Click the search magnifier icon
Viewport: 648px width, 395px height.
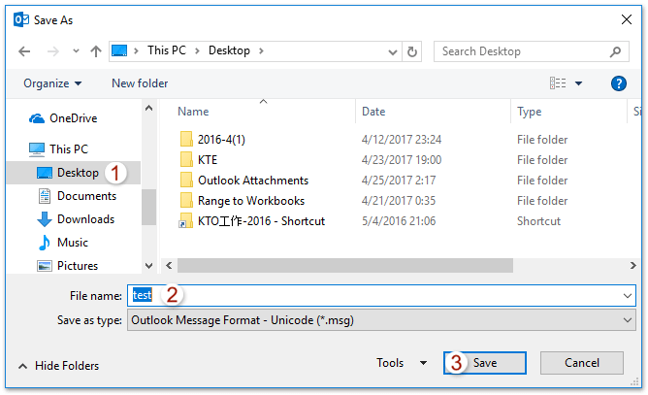coord(615,51)
